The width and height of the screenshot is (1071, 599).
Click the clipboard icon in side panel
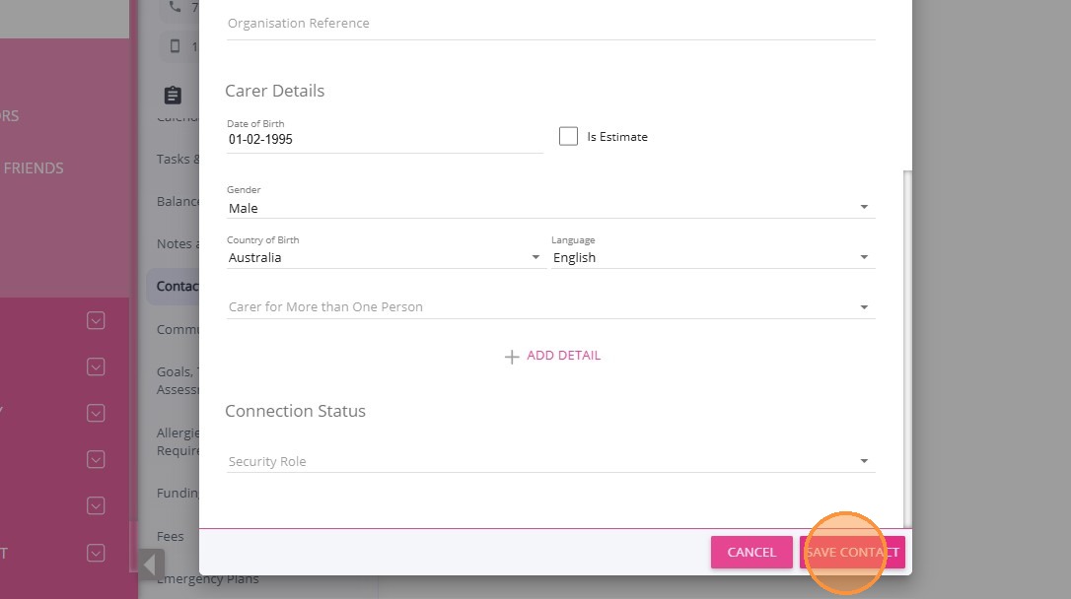(173, 95)
